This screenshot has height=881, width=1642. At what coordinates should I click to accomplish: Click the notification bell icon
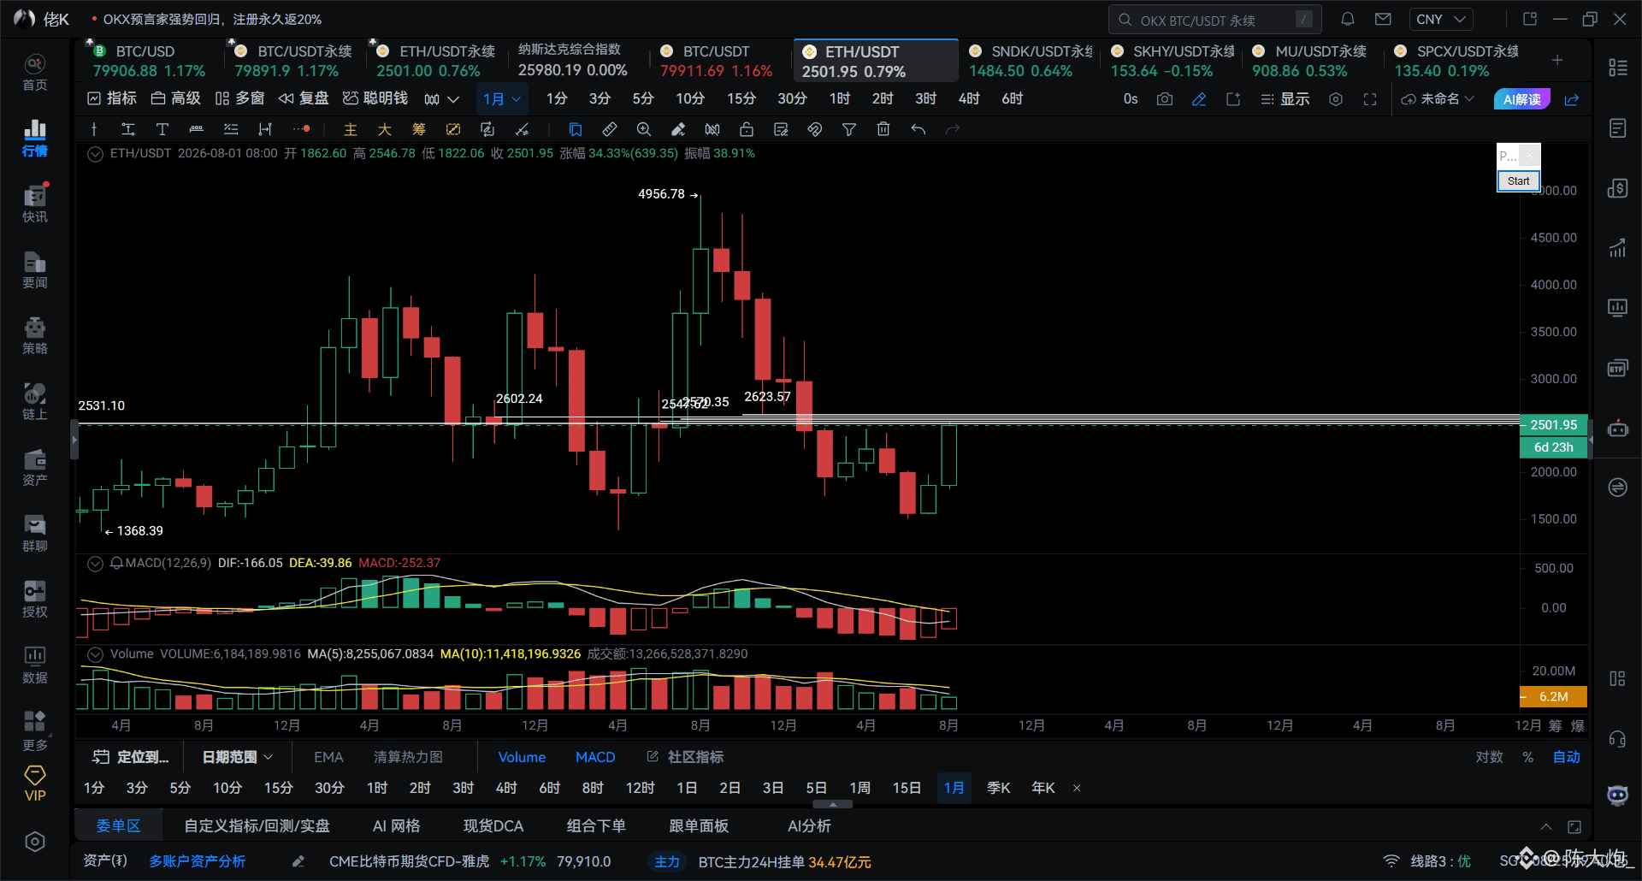pyautogui.click(x=1348, y=19)
